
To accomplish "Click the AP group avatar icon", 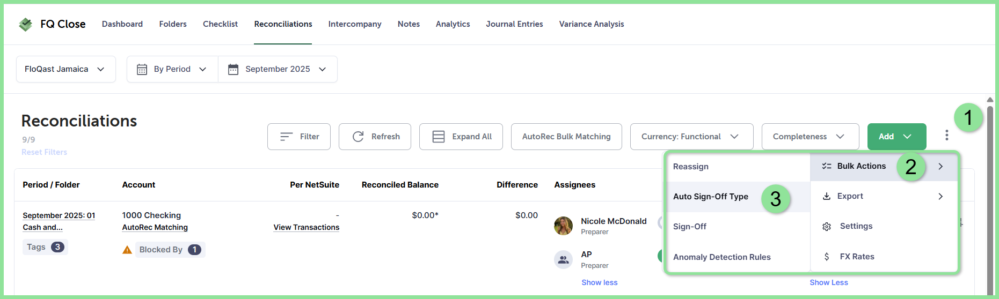I will (x=563, y=259).
